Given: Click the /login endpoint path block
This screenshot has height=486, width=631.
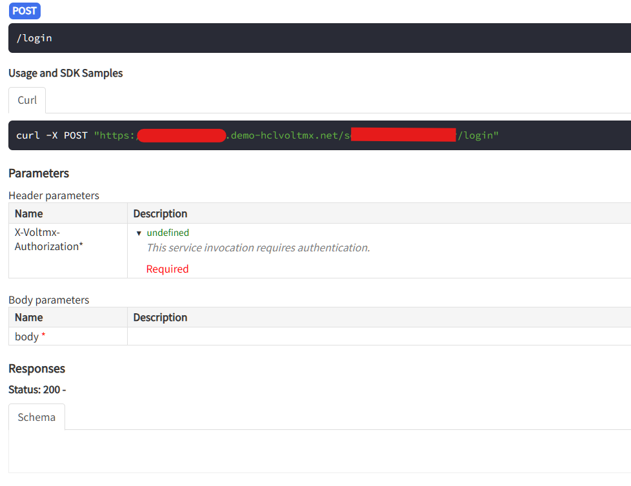Looking at the screenshot, I should click(x=319, y=38).
